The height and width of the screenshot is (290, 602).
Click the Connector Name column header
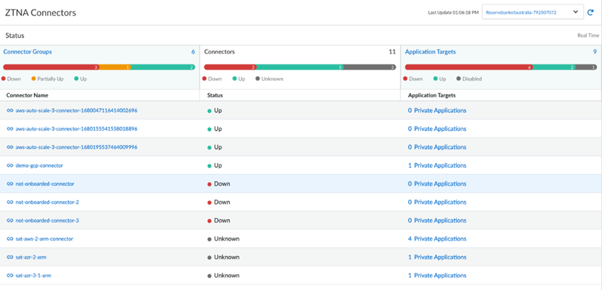(x=28, y=95)
